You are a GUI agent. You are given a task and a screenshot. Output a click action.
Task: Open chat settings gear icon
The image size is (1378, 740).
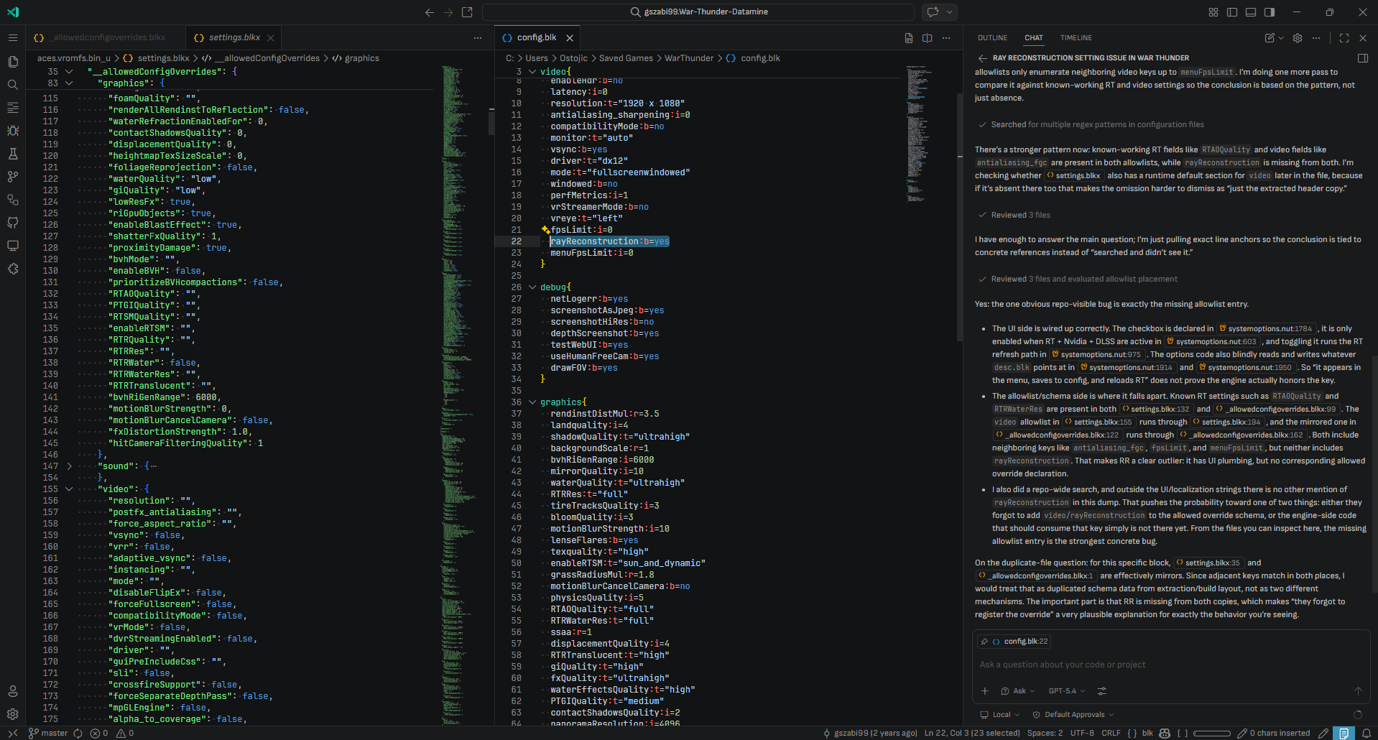tap(1298, 38)
